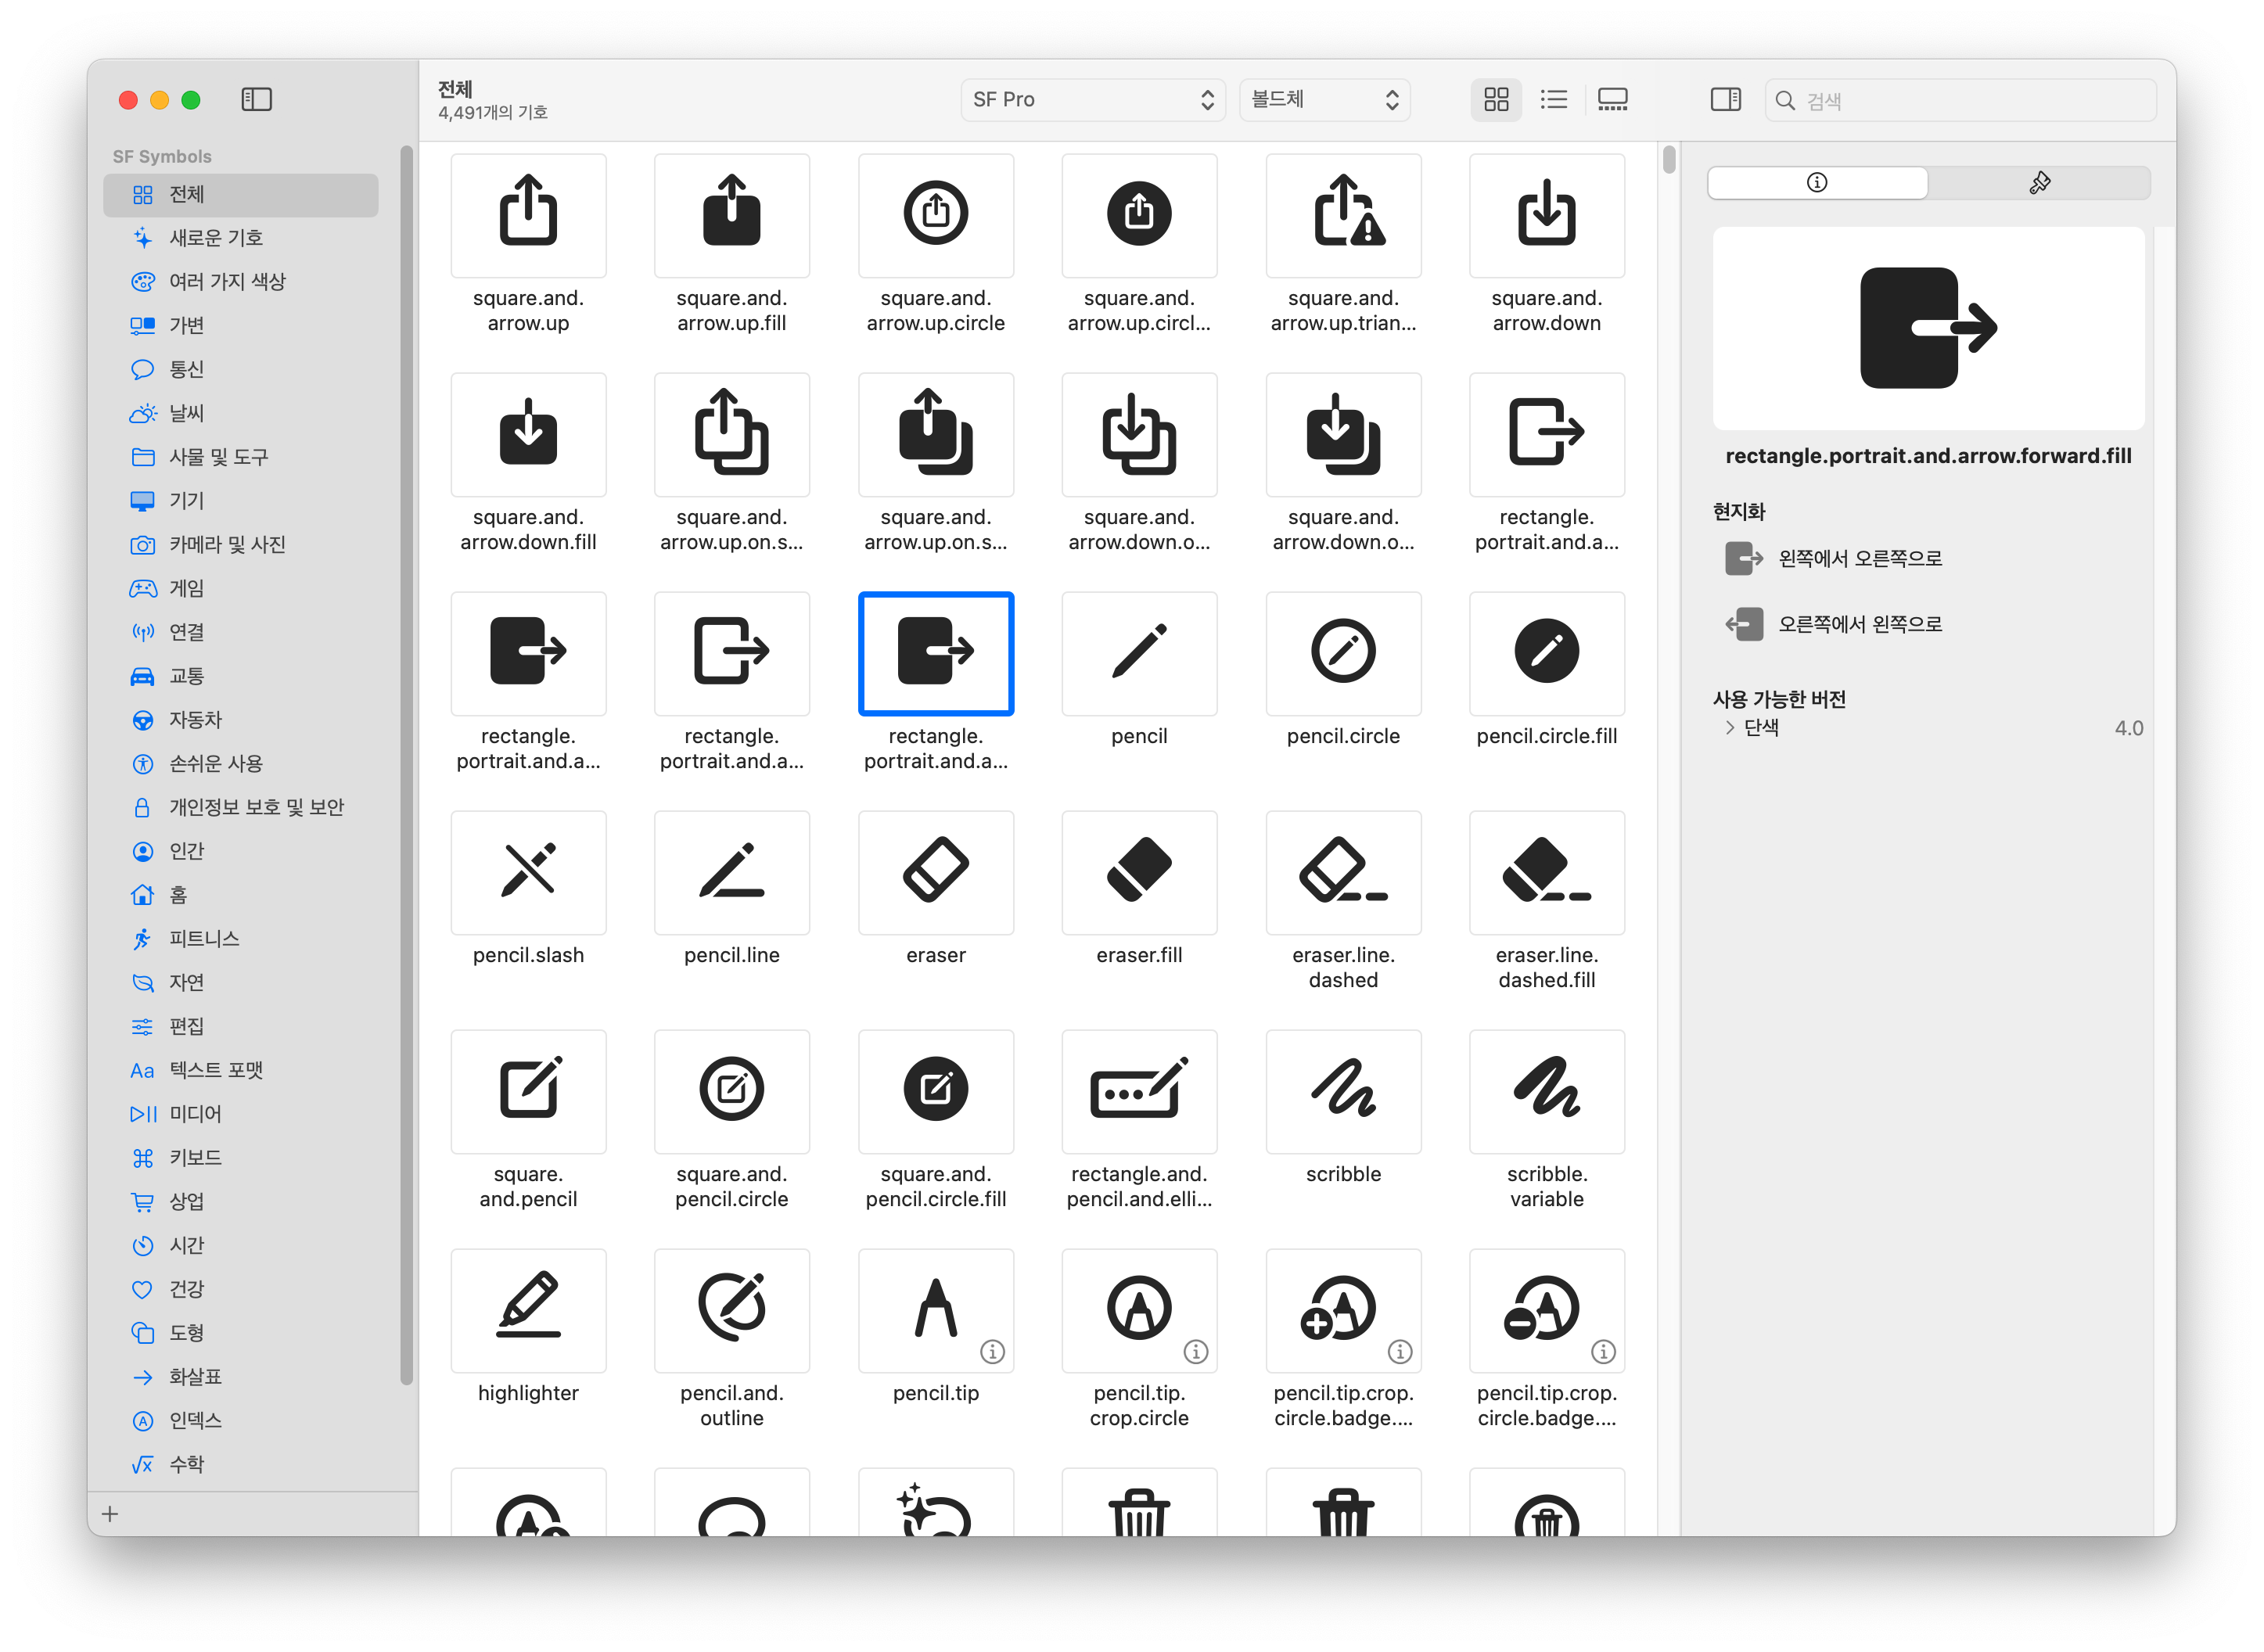Click the highlighter symbol
The height and width of the screenshot is (1652, 2264).
point(528,1310)
